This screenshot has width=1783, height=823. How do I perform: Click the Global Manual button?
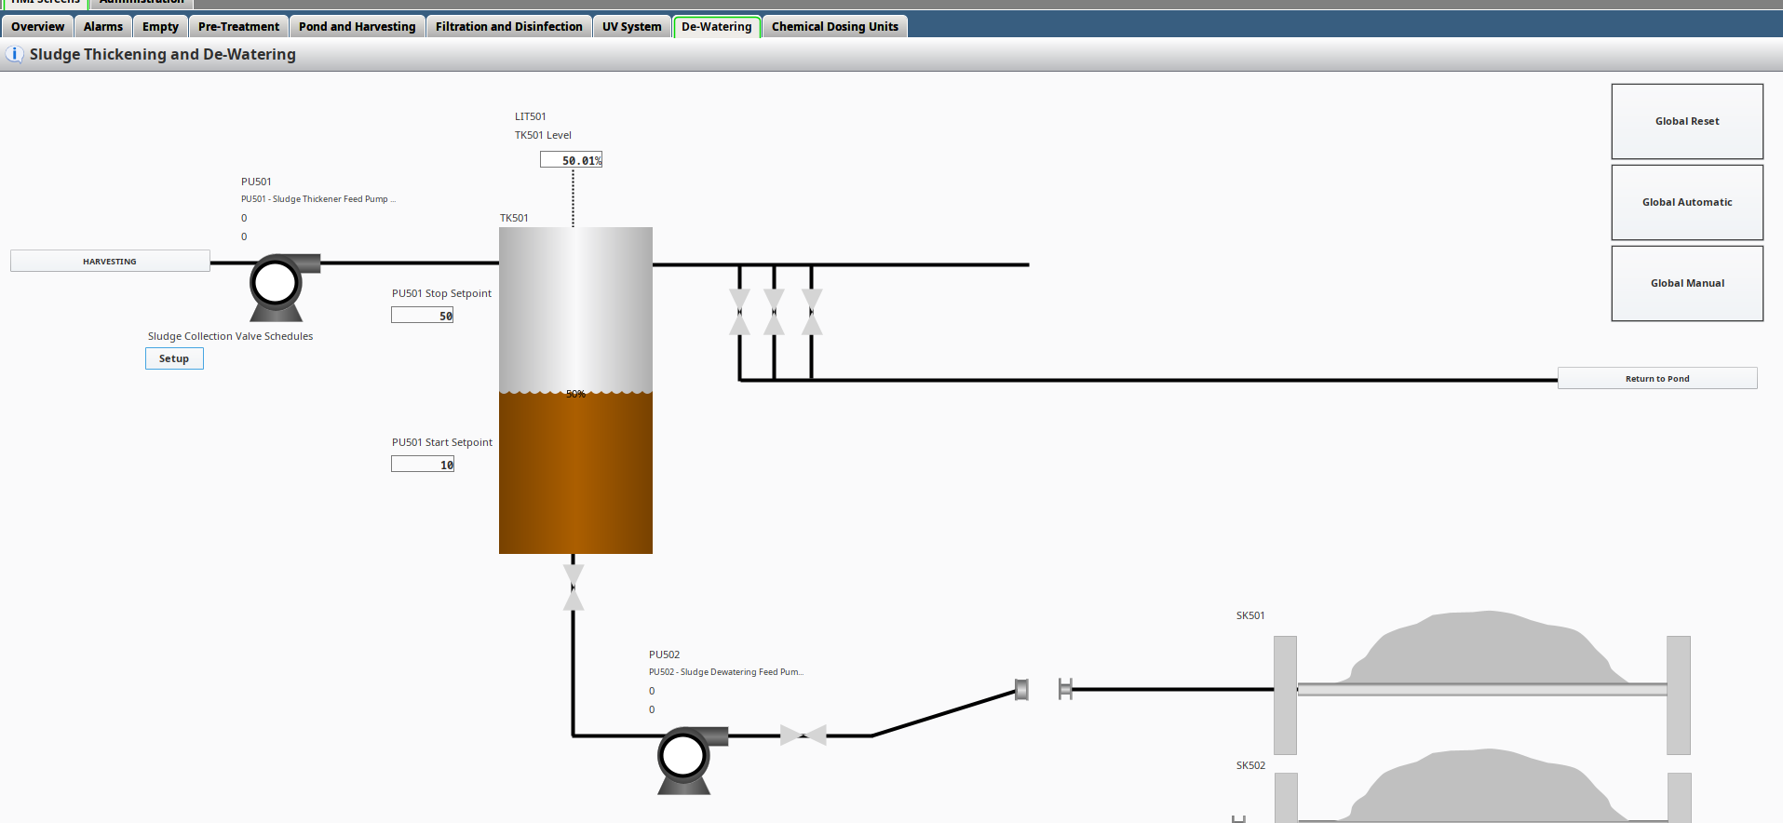point(1687,284)
